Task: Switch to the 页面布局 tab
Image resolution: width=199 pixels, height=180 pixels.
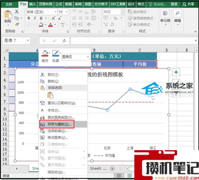Action: point(46,4)
